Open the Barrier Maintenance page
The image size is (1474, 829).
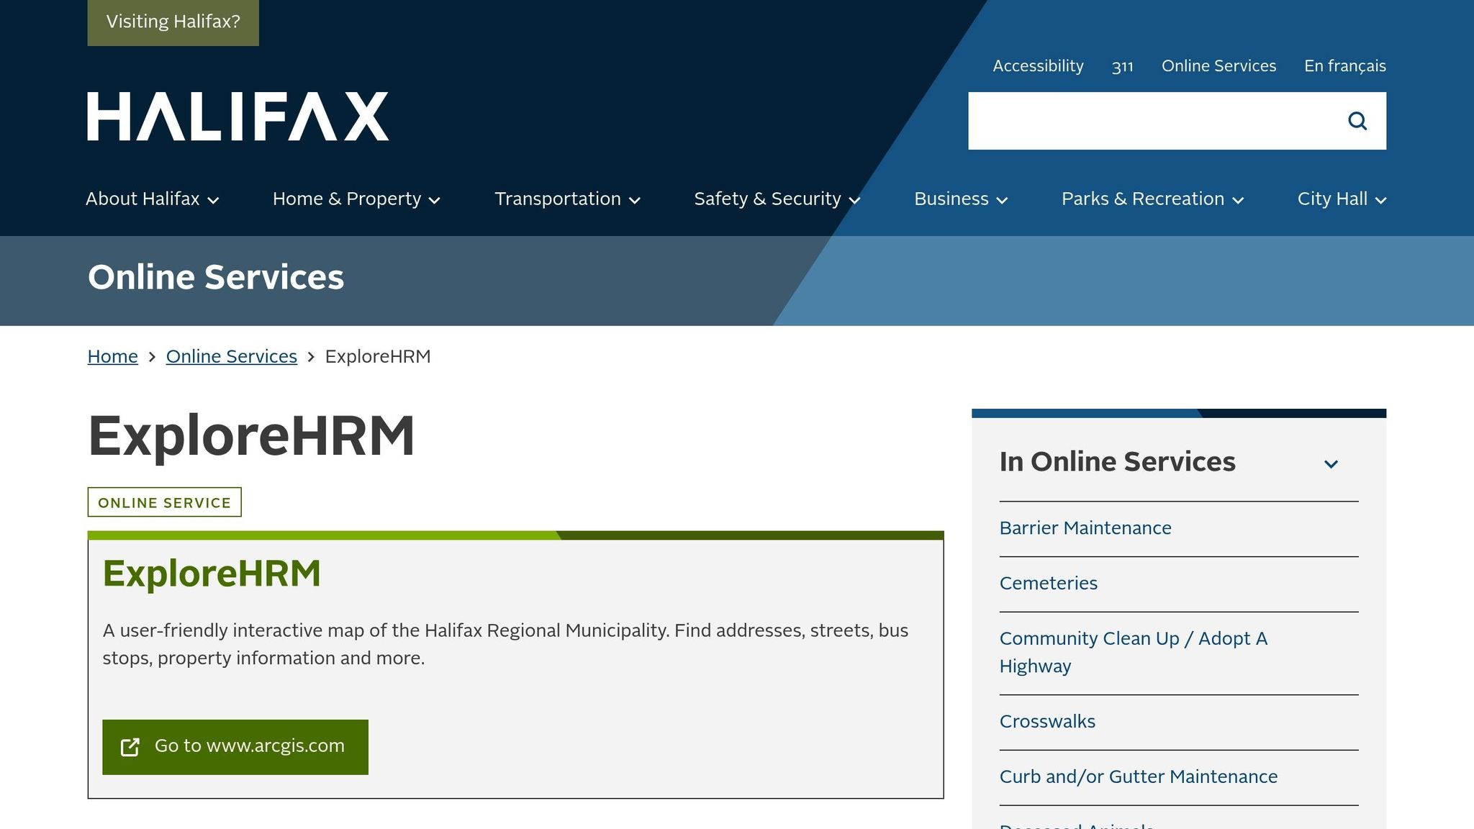1085,527
